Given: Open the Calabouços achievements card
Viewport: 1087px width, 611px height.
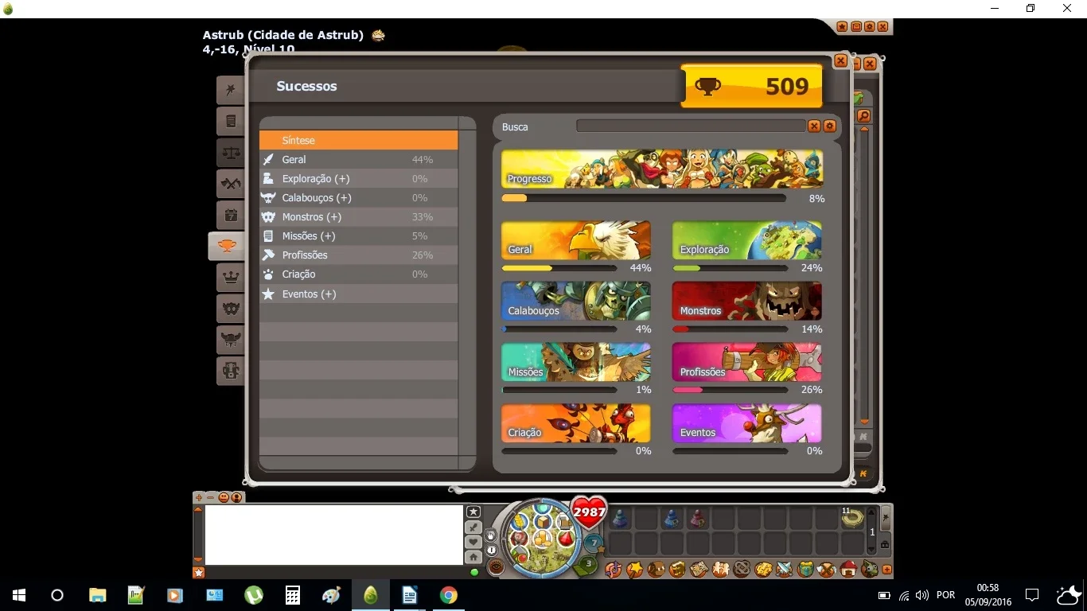Looking at the screenshot, I should click(x=576, y=302).
